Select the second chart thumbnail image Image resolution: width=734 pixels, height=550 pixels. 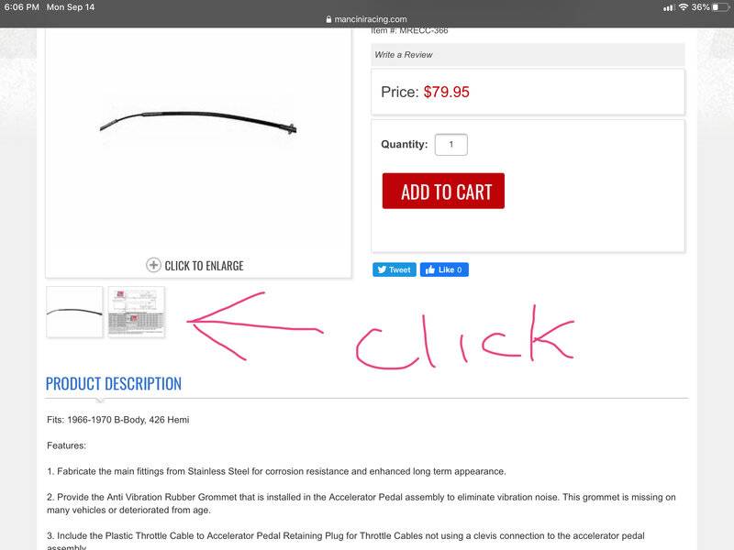point(136,312)
